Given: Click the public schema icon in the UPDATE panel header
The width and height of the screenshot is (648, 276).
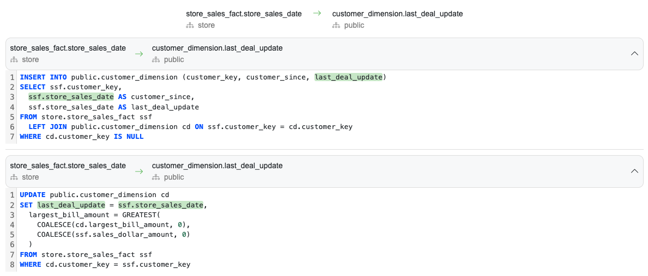Looking at the screenshot, I should [x=156, y=177].
